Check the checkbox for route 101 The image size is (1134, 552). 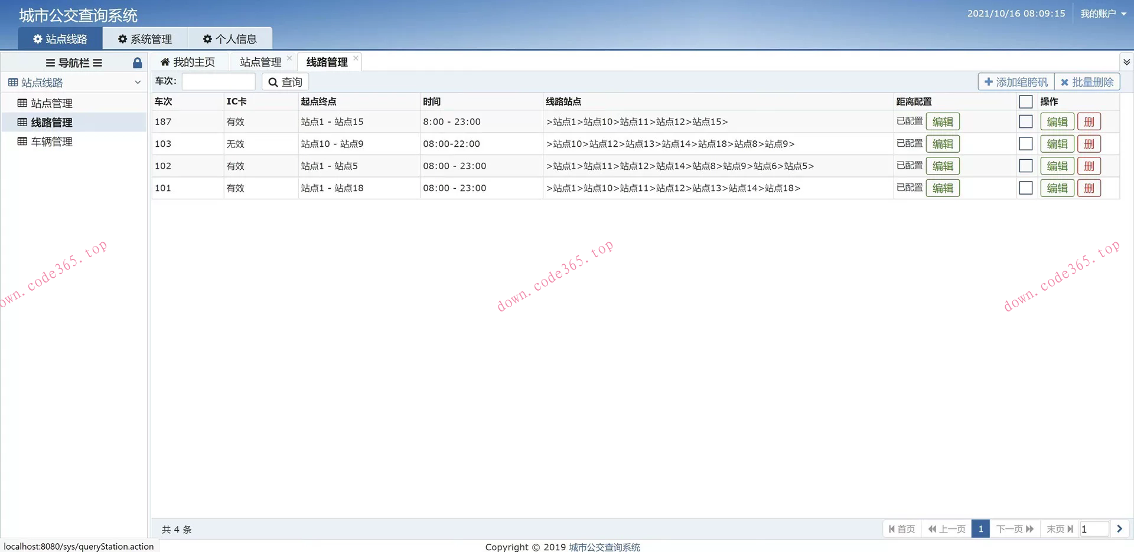click(x=1026, y=188)
